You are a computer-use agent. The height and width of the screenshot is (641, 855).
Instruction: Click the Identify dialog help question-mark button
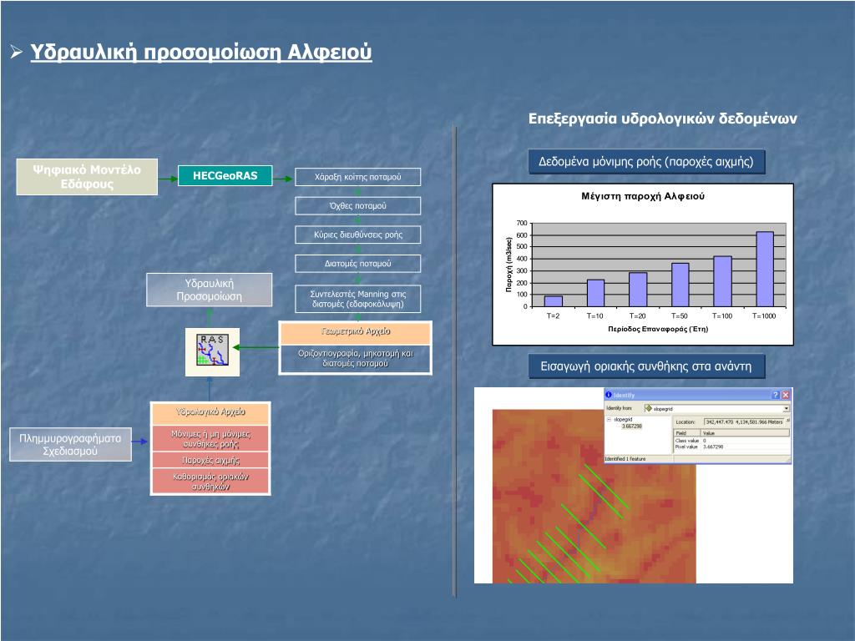click(776, 395)
